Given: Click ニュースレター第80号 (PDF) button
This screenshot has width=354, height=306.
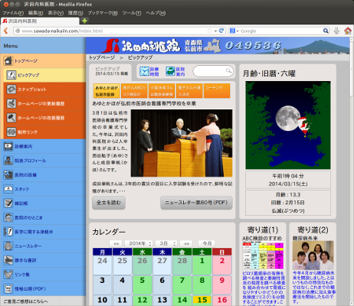Looking at the screenshot, I should pos(196,203).
